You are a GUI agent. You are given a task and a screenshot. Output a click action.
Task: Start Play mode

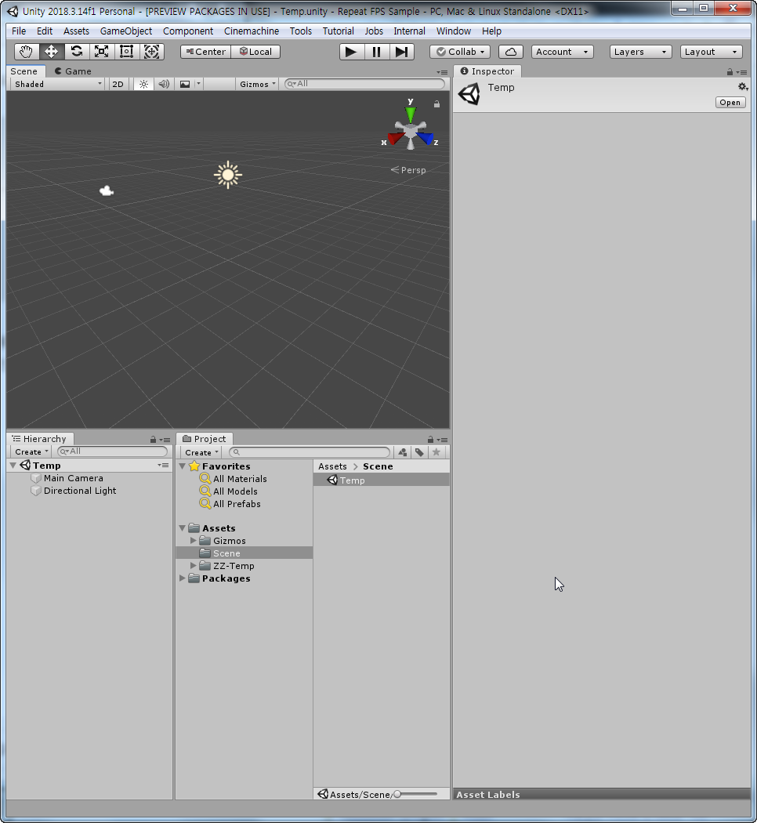pyautogui.click(x=352, y=52)
